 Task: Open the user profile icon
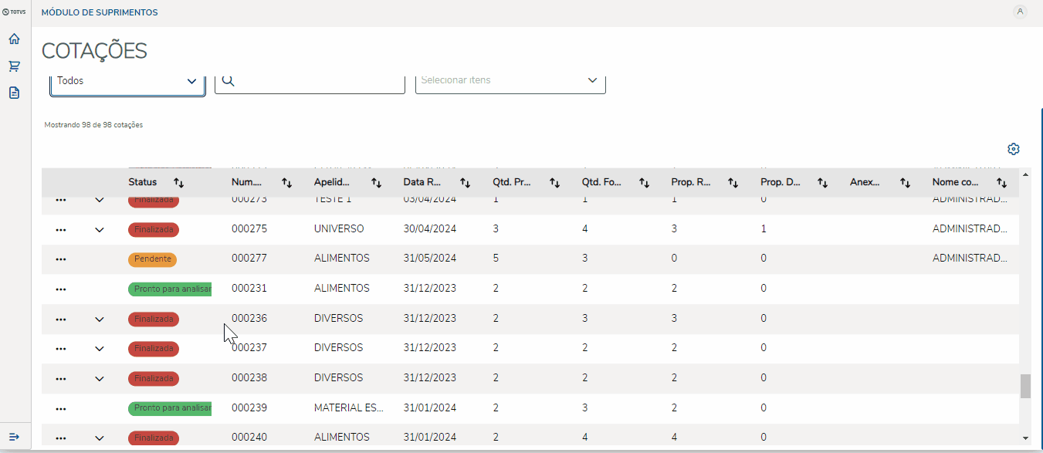tap(1020, 12)
